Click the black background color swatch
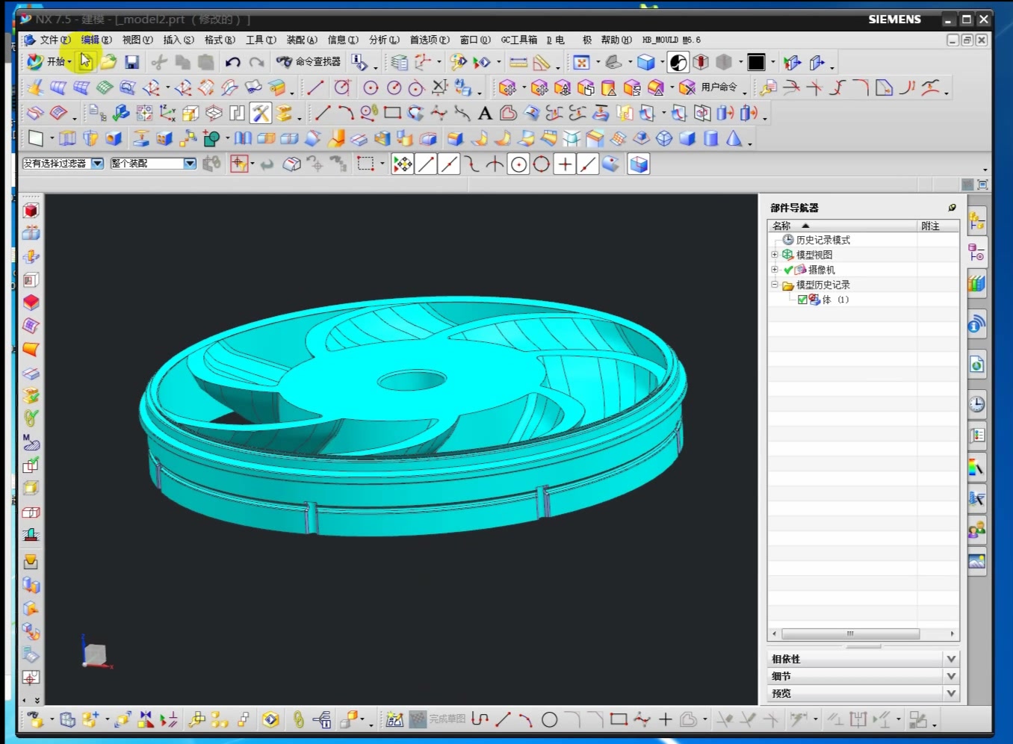 pos(756,62)
